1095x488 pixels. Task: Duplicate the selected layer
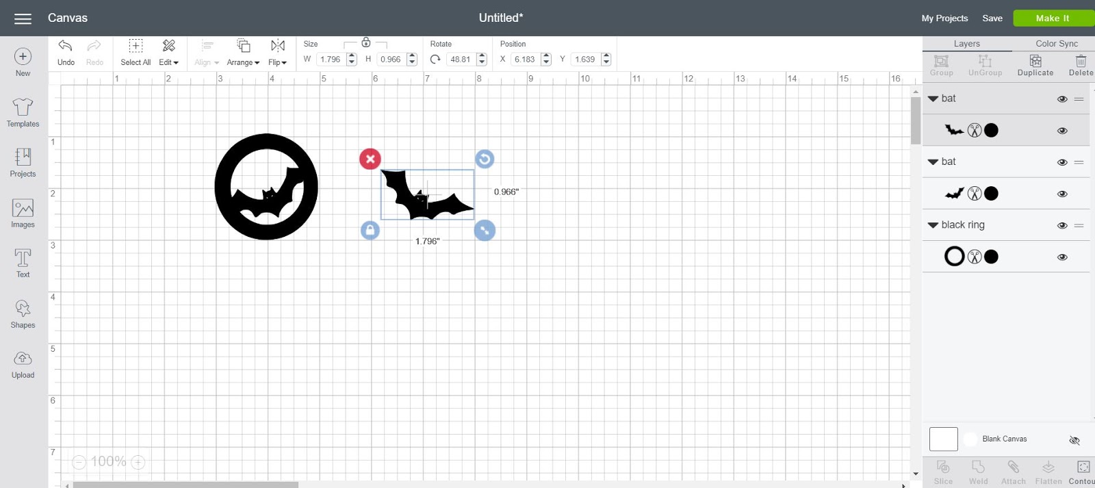coord(1035,66)
